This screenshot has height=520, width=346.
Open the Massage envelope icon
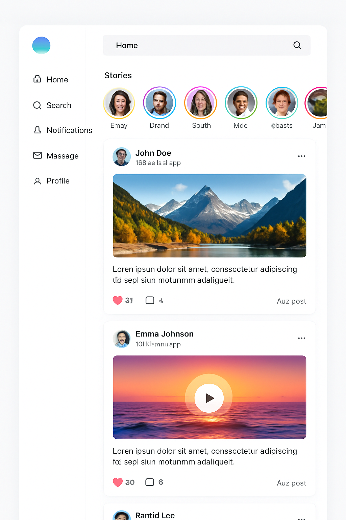(x=37, y=155)
